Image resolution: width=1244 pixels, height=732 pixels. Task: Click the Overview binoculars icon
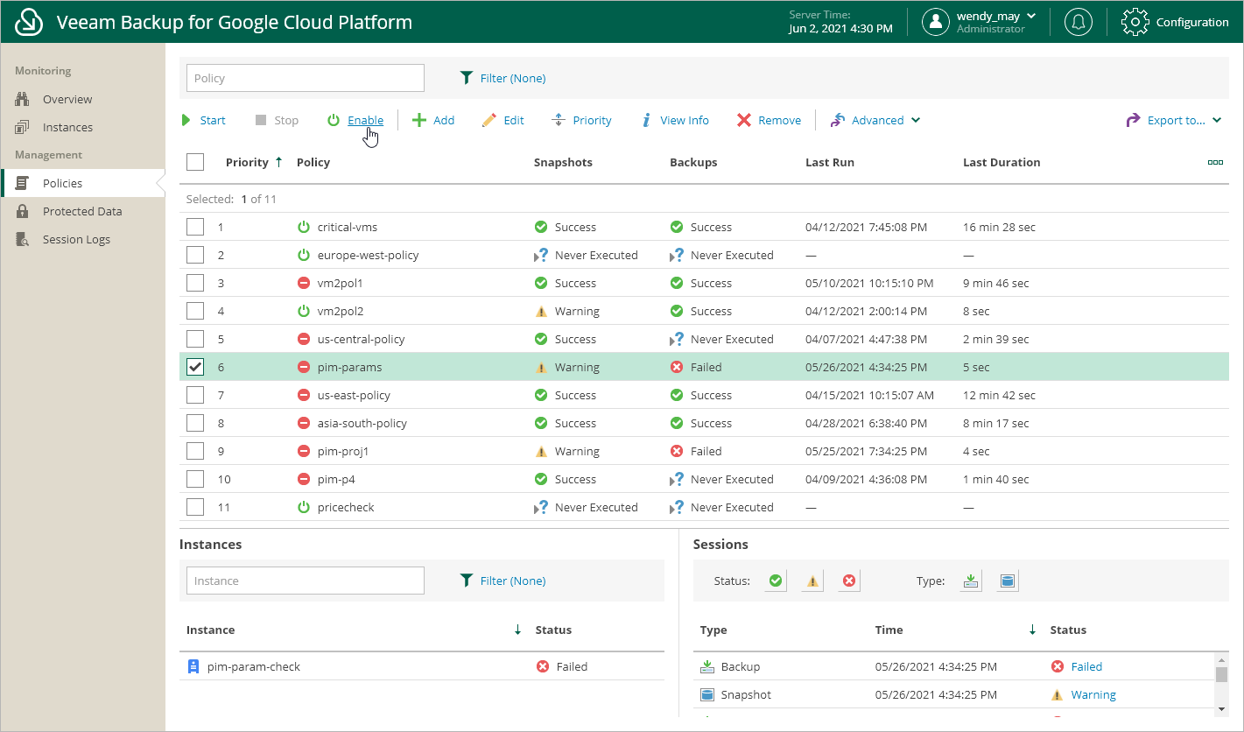pyautogui.click(x=23, y=99)
